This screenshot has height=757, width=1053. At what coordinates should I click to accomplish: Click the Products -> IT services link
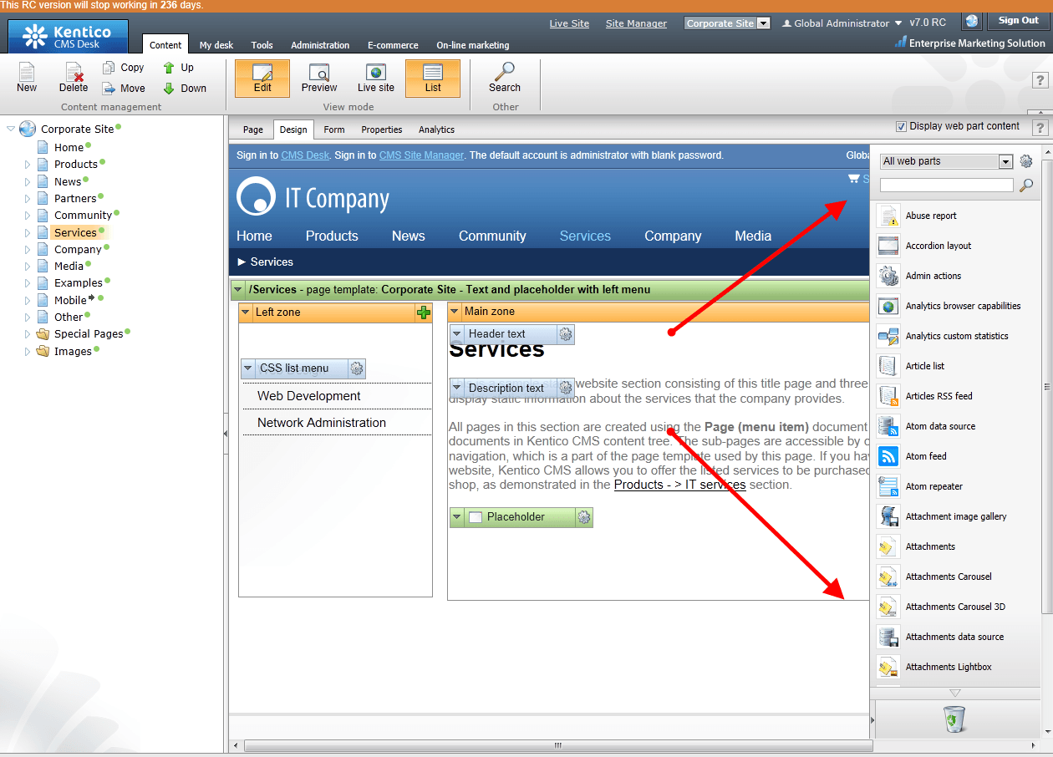click(680, 485)
